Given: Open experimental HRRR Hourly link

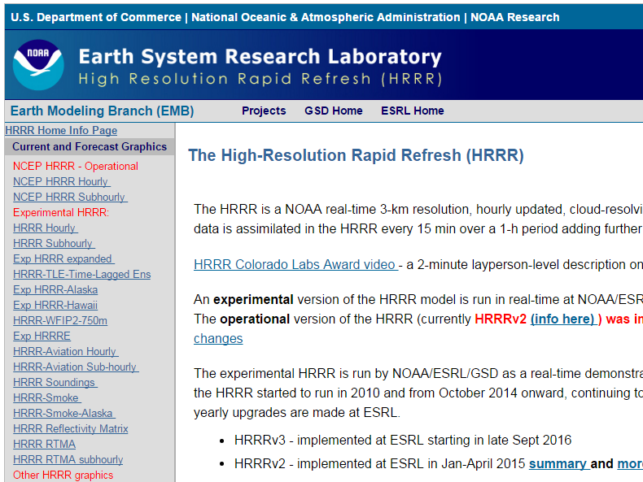Looking at the screenshot, I should coord(45,228).
